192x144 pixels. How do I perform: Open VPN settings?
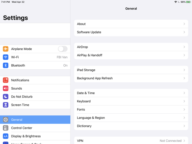[x=131, y=141]
